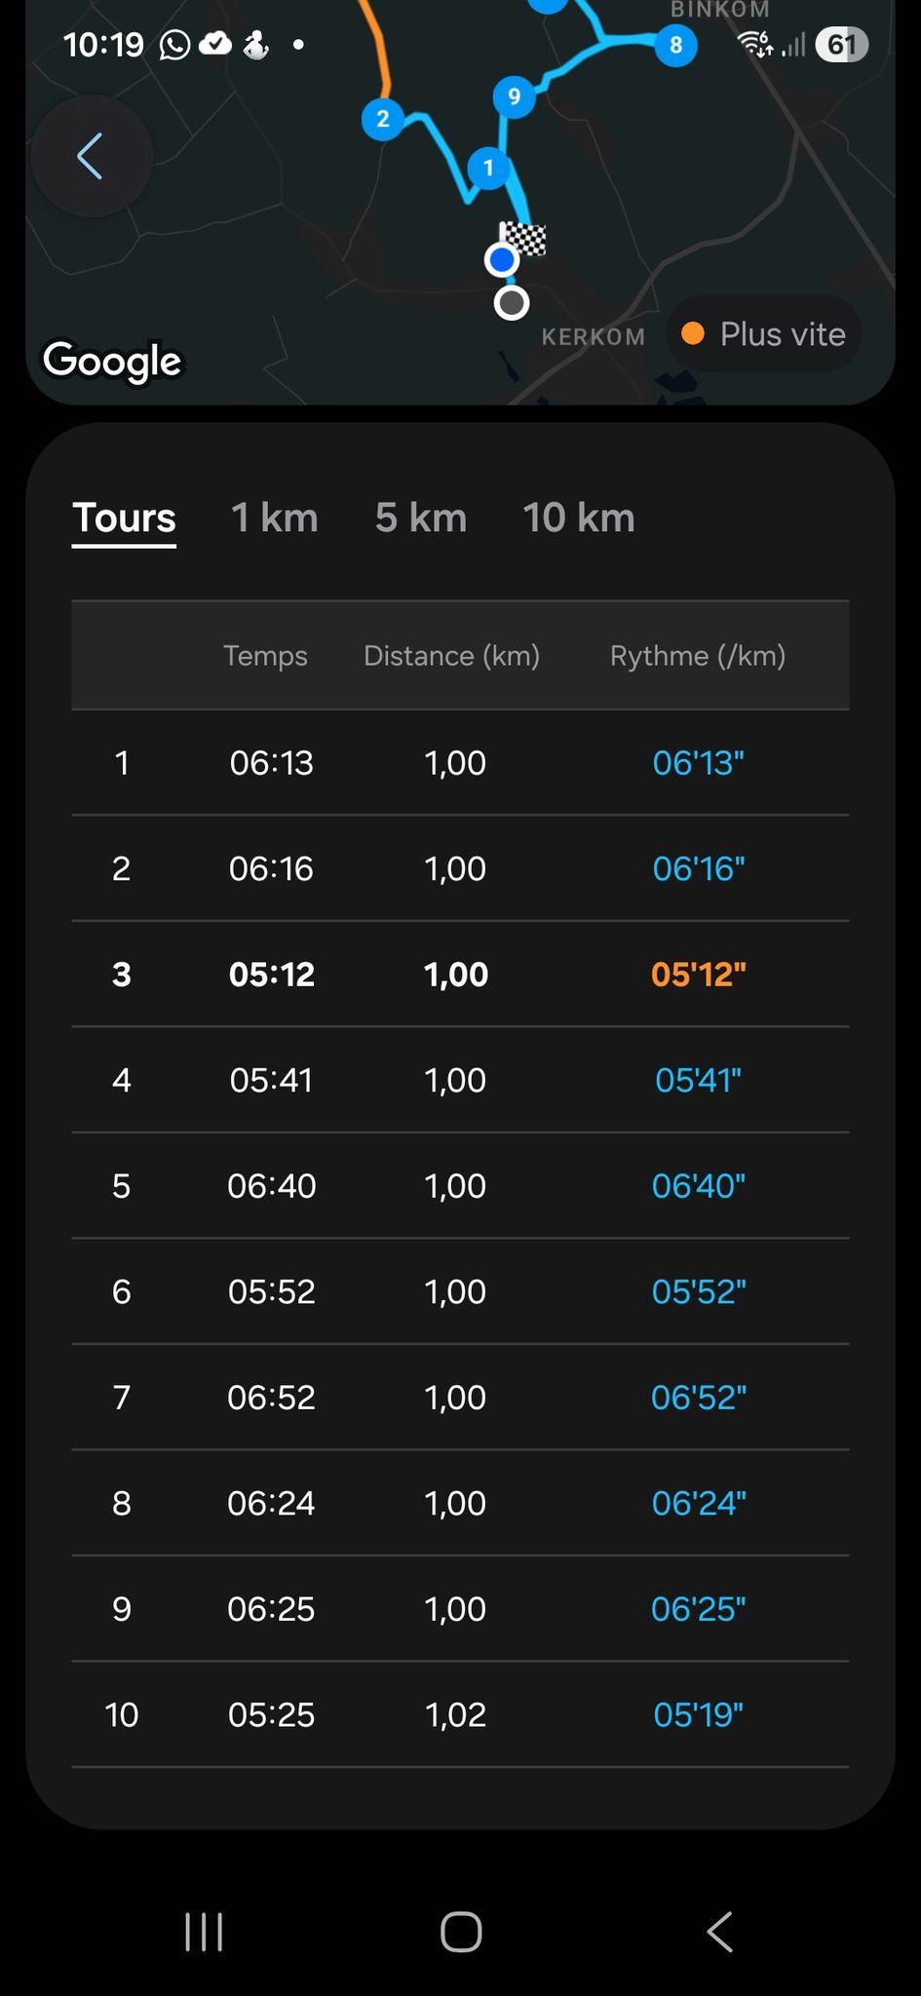Tap kilometer marker 9 on the route
Viewport: 921px width, 1996px height.
click(514, 96)
